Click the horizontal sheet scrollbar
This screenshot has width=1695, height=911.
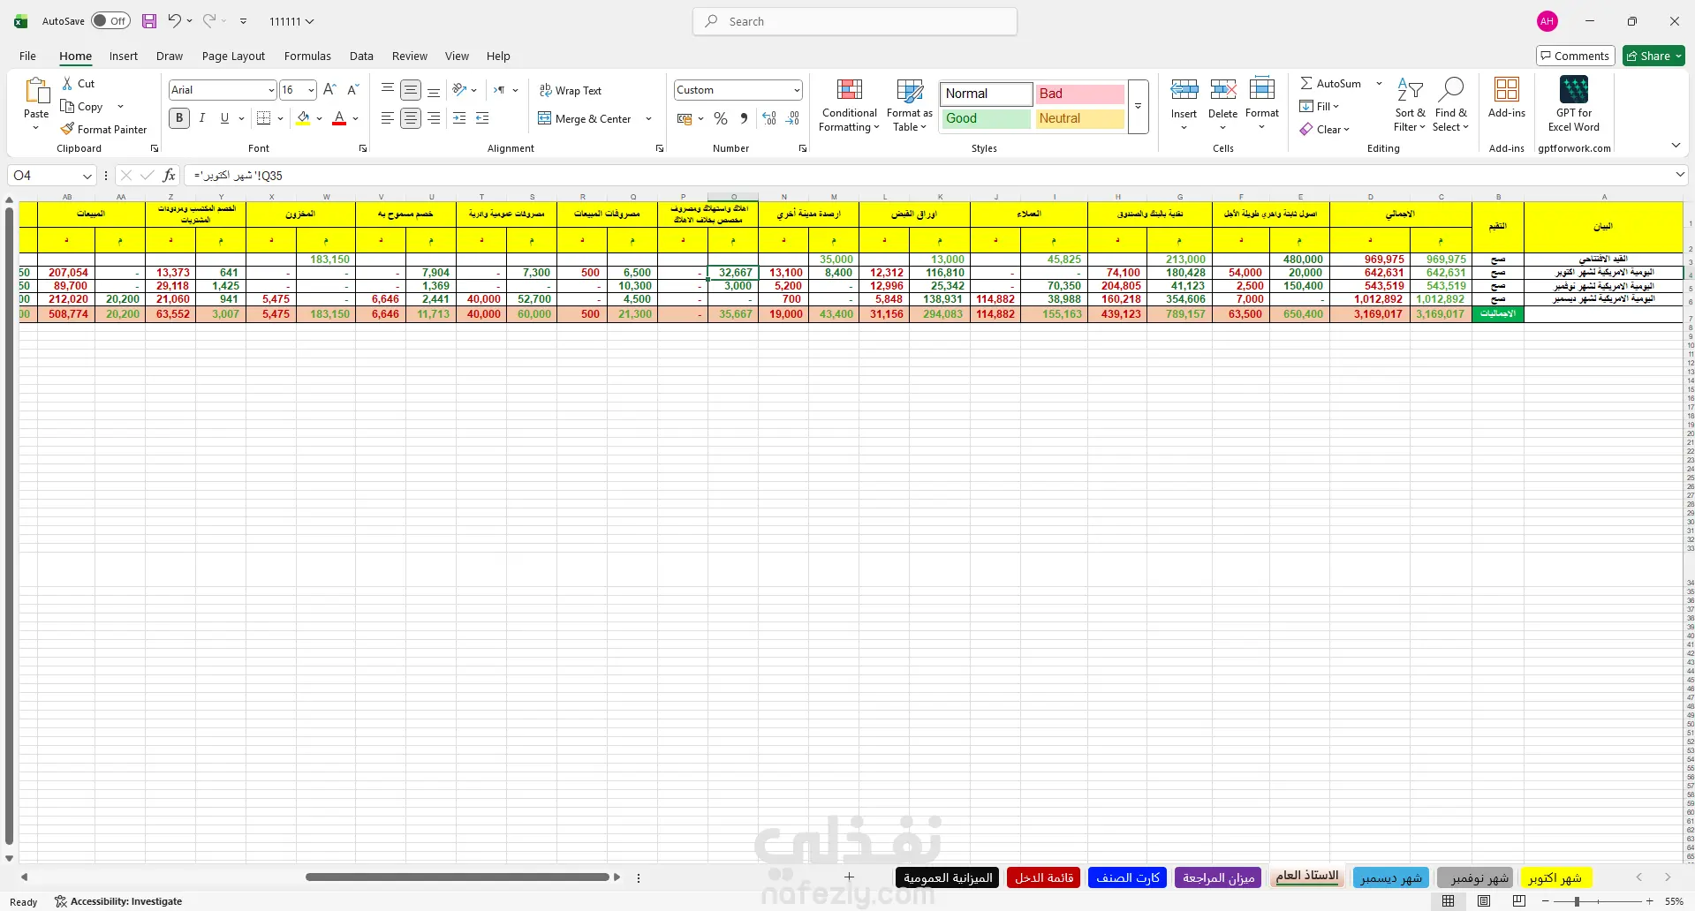[x=458, y=877]
